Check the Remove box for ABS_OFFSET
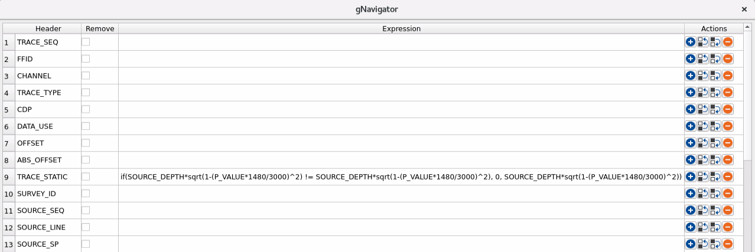This screenshot has width=755, height=252. point(86,160)
